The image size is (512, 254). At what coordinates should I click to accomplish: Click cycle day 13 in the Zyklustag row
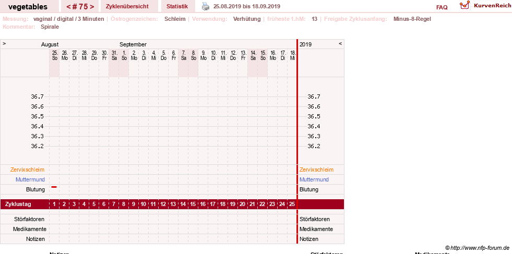tap(173, 204)
